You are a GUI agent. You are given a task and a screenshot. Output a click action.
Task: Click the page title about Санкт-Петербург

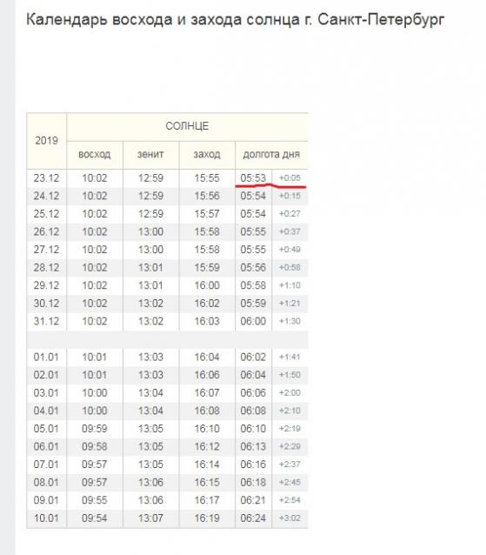point(235,19)
